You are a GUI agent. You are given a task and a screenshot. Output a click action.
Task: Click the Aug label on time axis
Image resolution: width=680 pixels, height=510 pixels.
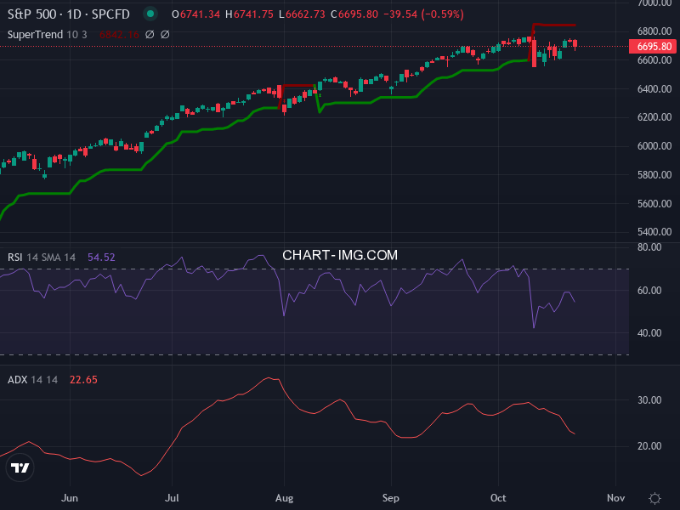point(285,498)
